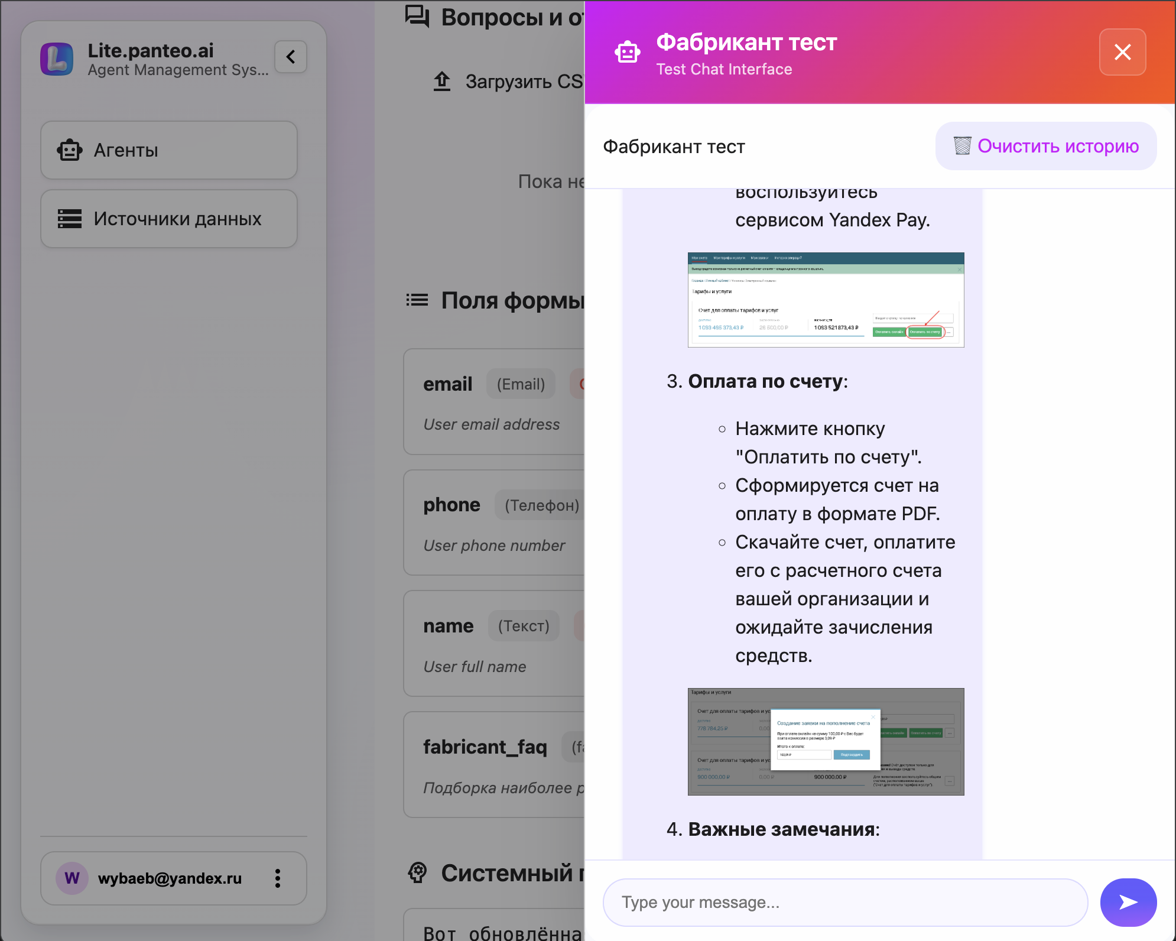Screen dimensions: 1176x941
Task: Click the robot icon in the chat header
Action: (628, 52)
